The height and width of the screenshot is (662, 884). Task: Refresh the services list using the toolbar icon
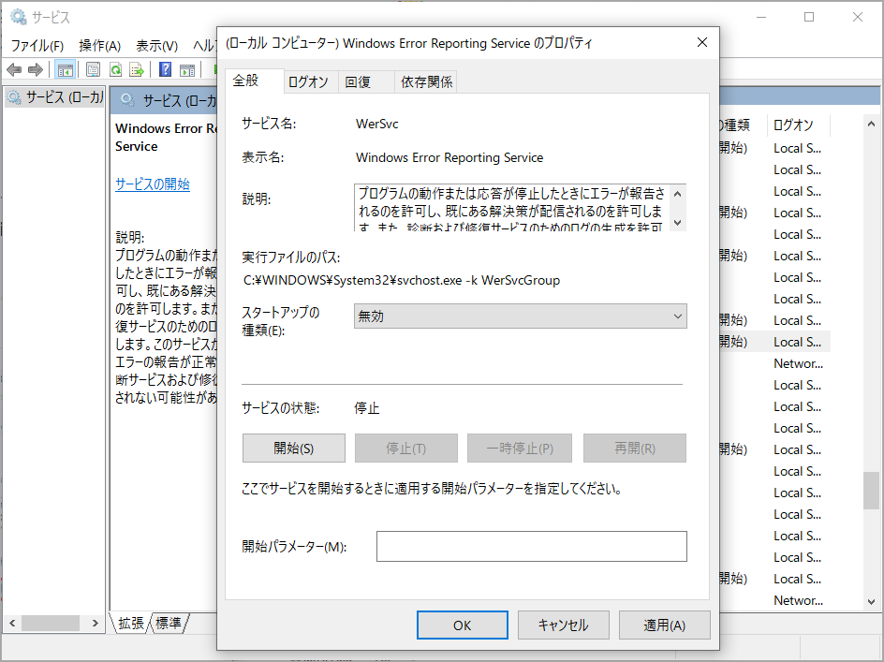(x=115, y=70)
